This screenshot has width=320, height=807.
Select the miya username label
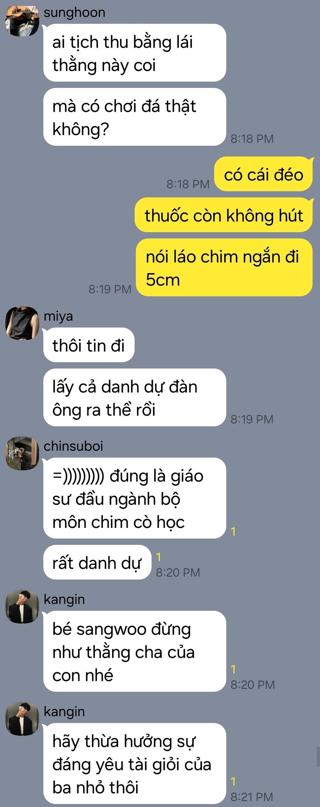[58, 316]
